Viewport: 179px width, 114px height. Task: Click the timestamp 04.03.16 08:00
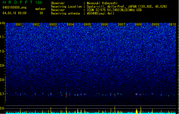tap(15, 13)
